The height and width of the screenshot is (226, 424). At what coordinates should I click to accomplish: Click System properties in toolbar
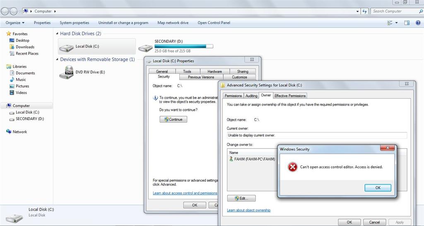pyautogui.click(x=75, y=23)
